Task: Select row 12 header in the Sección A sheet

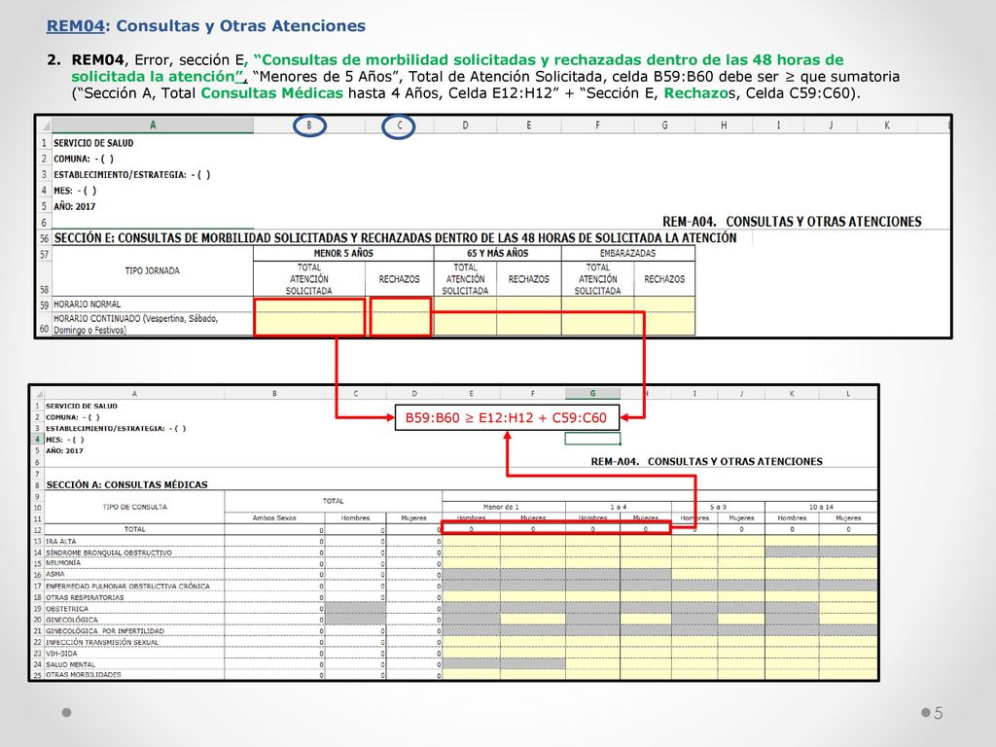Action: (38, 530)
